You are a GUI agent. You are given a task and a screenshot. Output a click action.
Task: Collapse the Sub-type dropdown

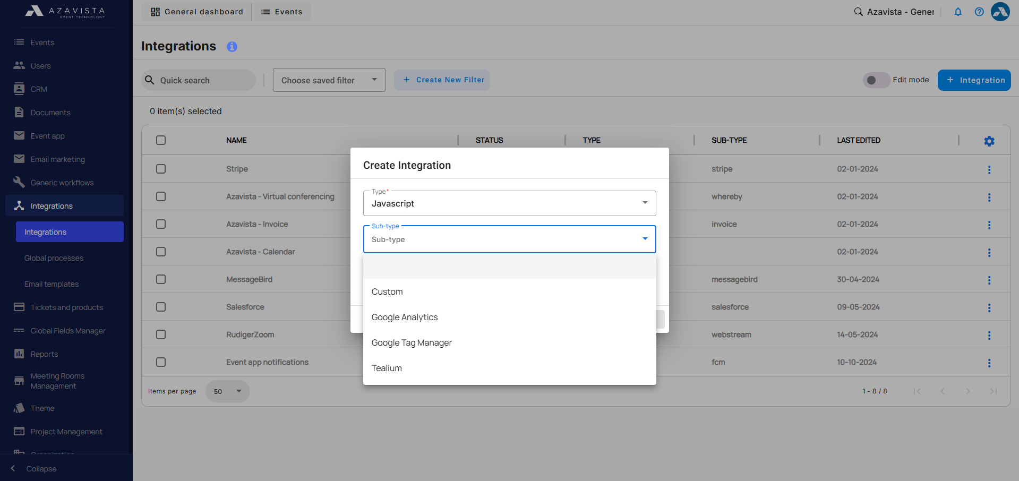tap(509, 239)
